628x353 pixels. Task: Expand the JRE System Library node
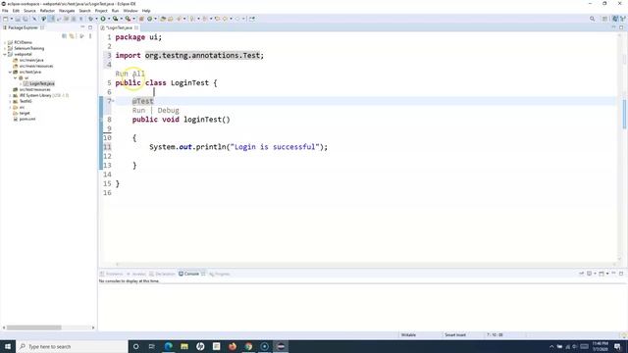(x=10, y=96)
